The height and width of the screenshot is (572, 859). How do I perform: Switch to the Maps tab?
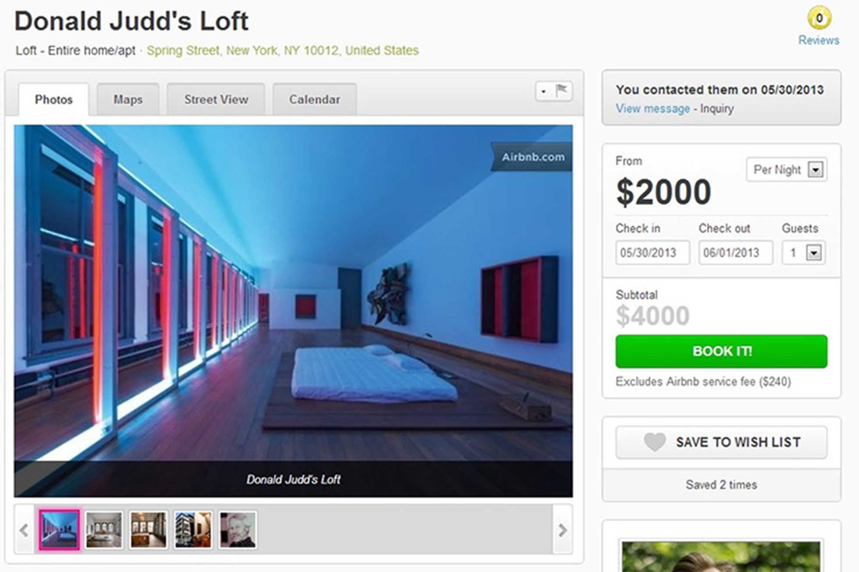tap(128, 100)
